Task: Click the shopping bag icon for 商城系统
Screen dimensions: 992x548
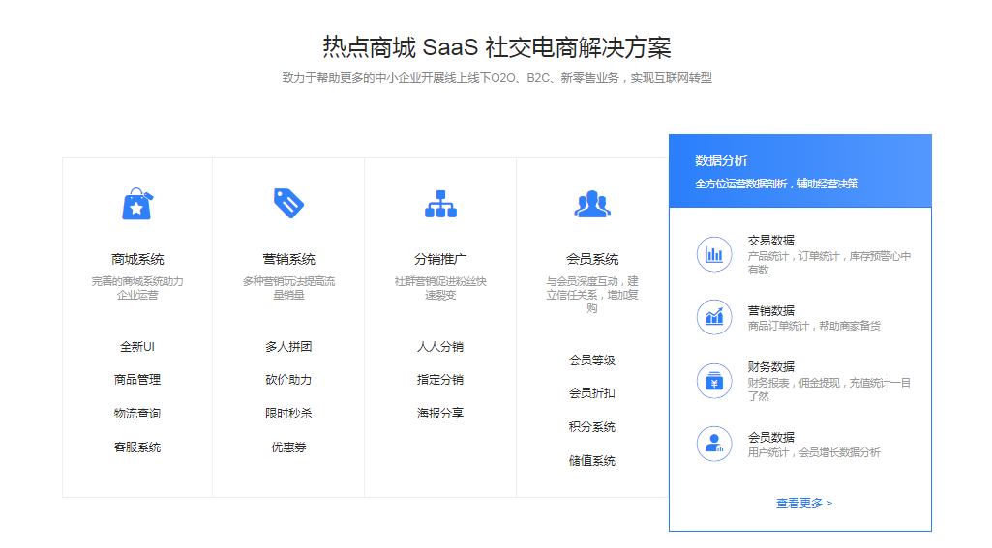Action: [x=137, y=204]
